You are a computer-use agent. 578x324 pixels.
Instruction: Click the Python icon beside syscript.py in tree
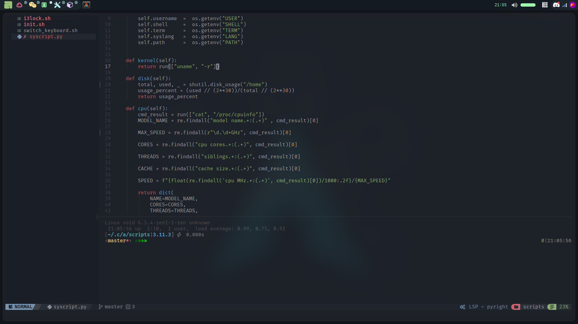click(20, 37)
